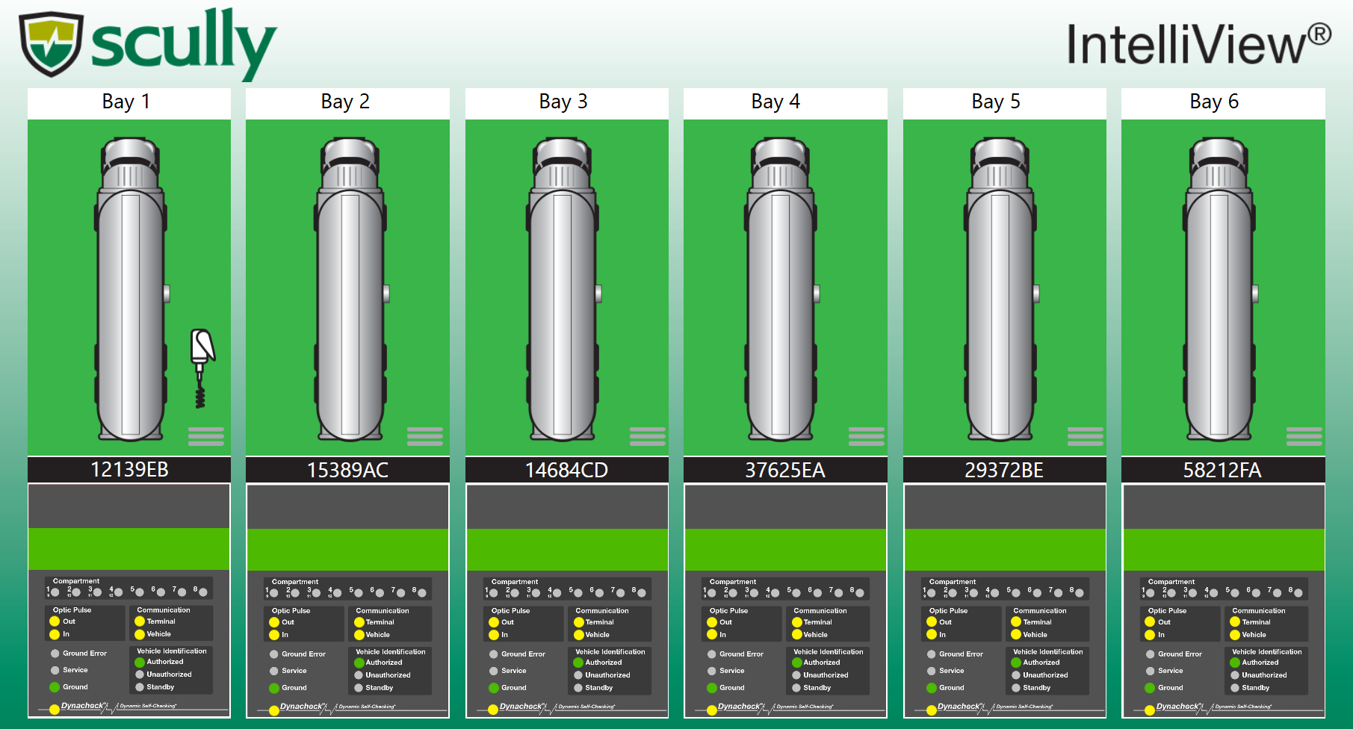Open the Bay 2 three-line menu icon
Viewport: 1353px width, 729px height.
pos(425,436)
